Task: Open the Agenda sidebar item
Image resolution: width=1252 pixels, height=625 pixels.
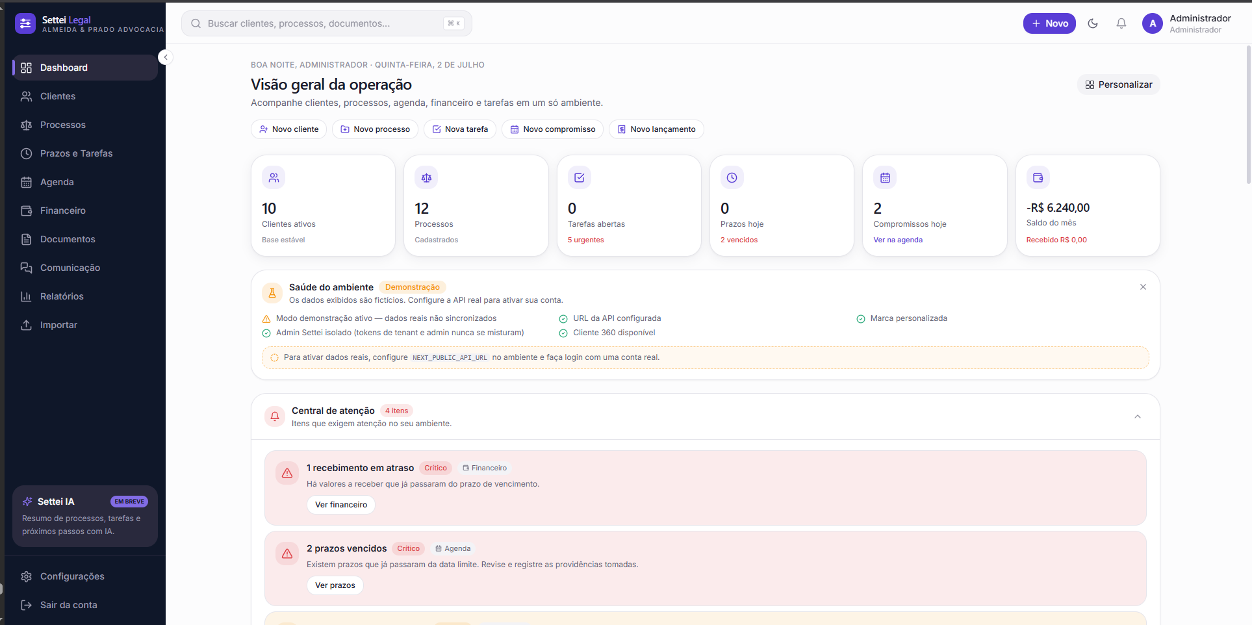Action: (x=84, y=182)
